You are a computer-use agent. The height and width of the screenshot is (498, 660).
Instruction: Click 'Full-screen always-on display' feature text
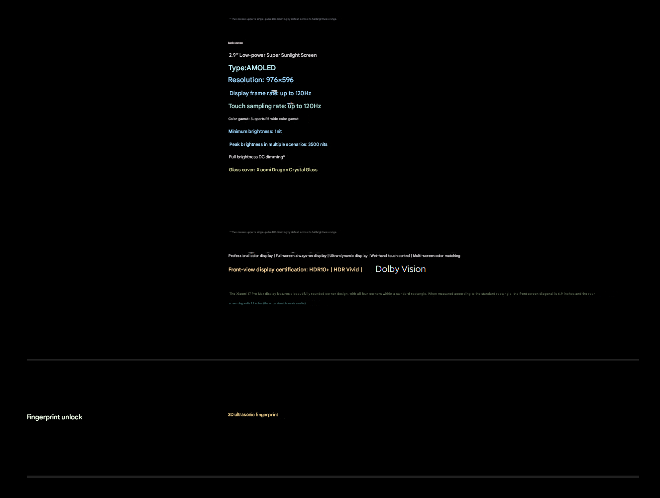coord(301,256)
